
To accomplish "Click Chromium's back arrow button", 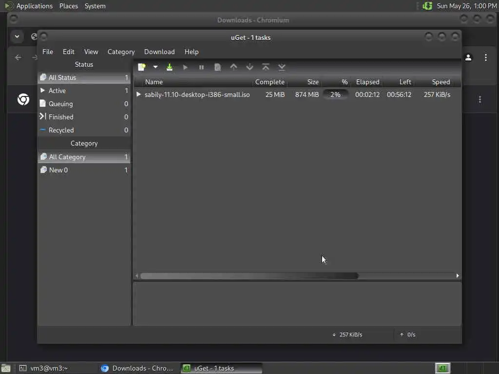I will (18, 57).
